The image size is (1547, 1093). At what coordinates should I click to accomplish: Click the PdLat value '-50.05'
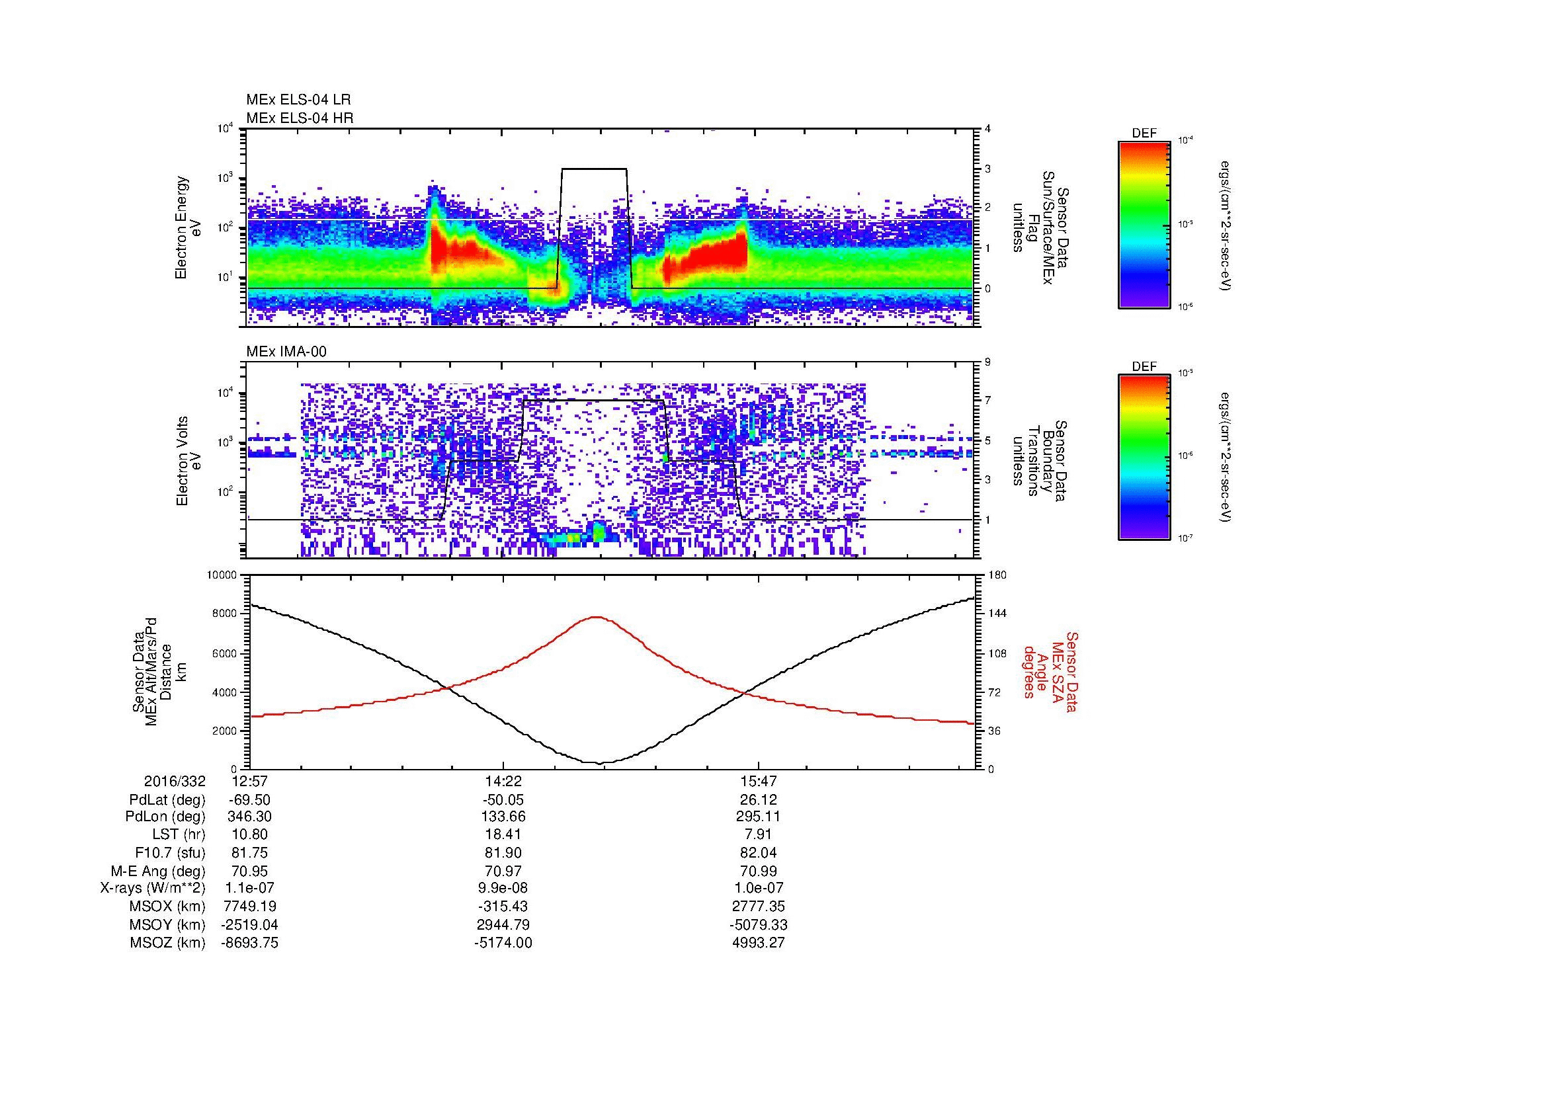pyautogui.click(x=503, y=800)
